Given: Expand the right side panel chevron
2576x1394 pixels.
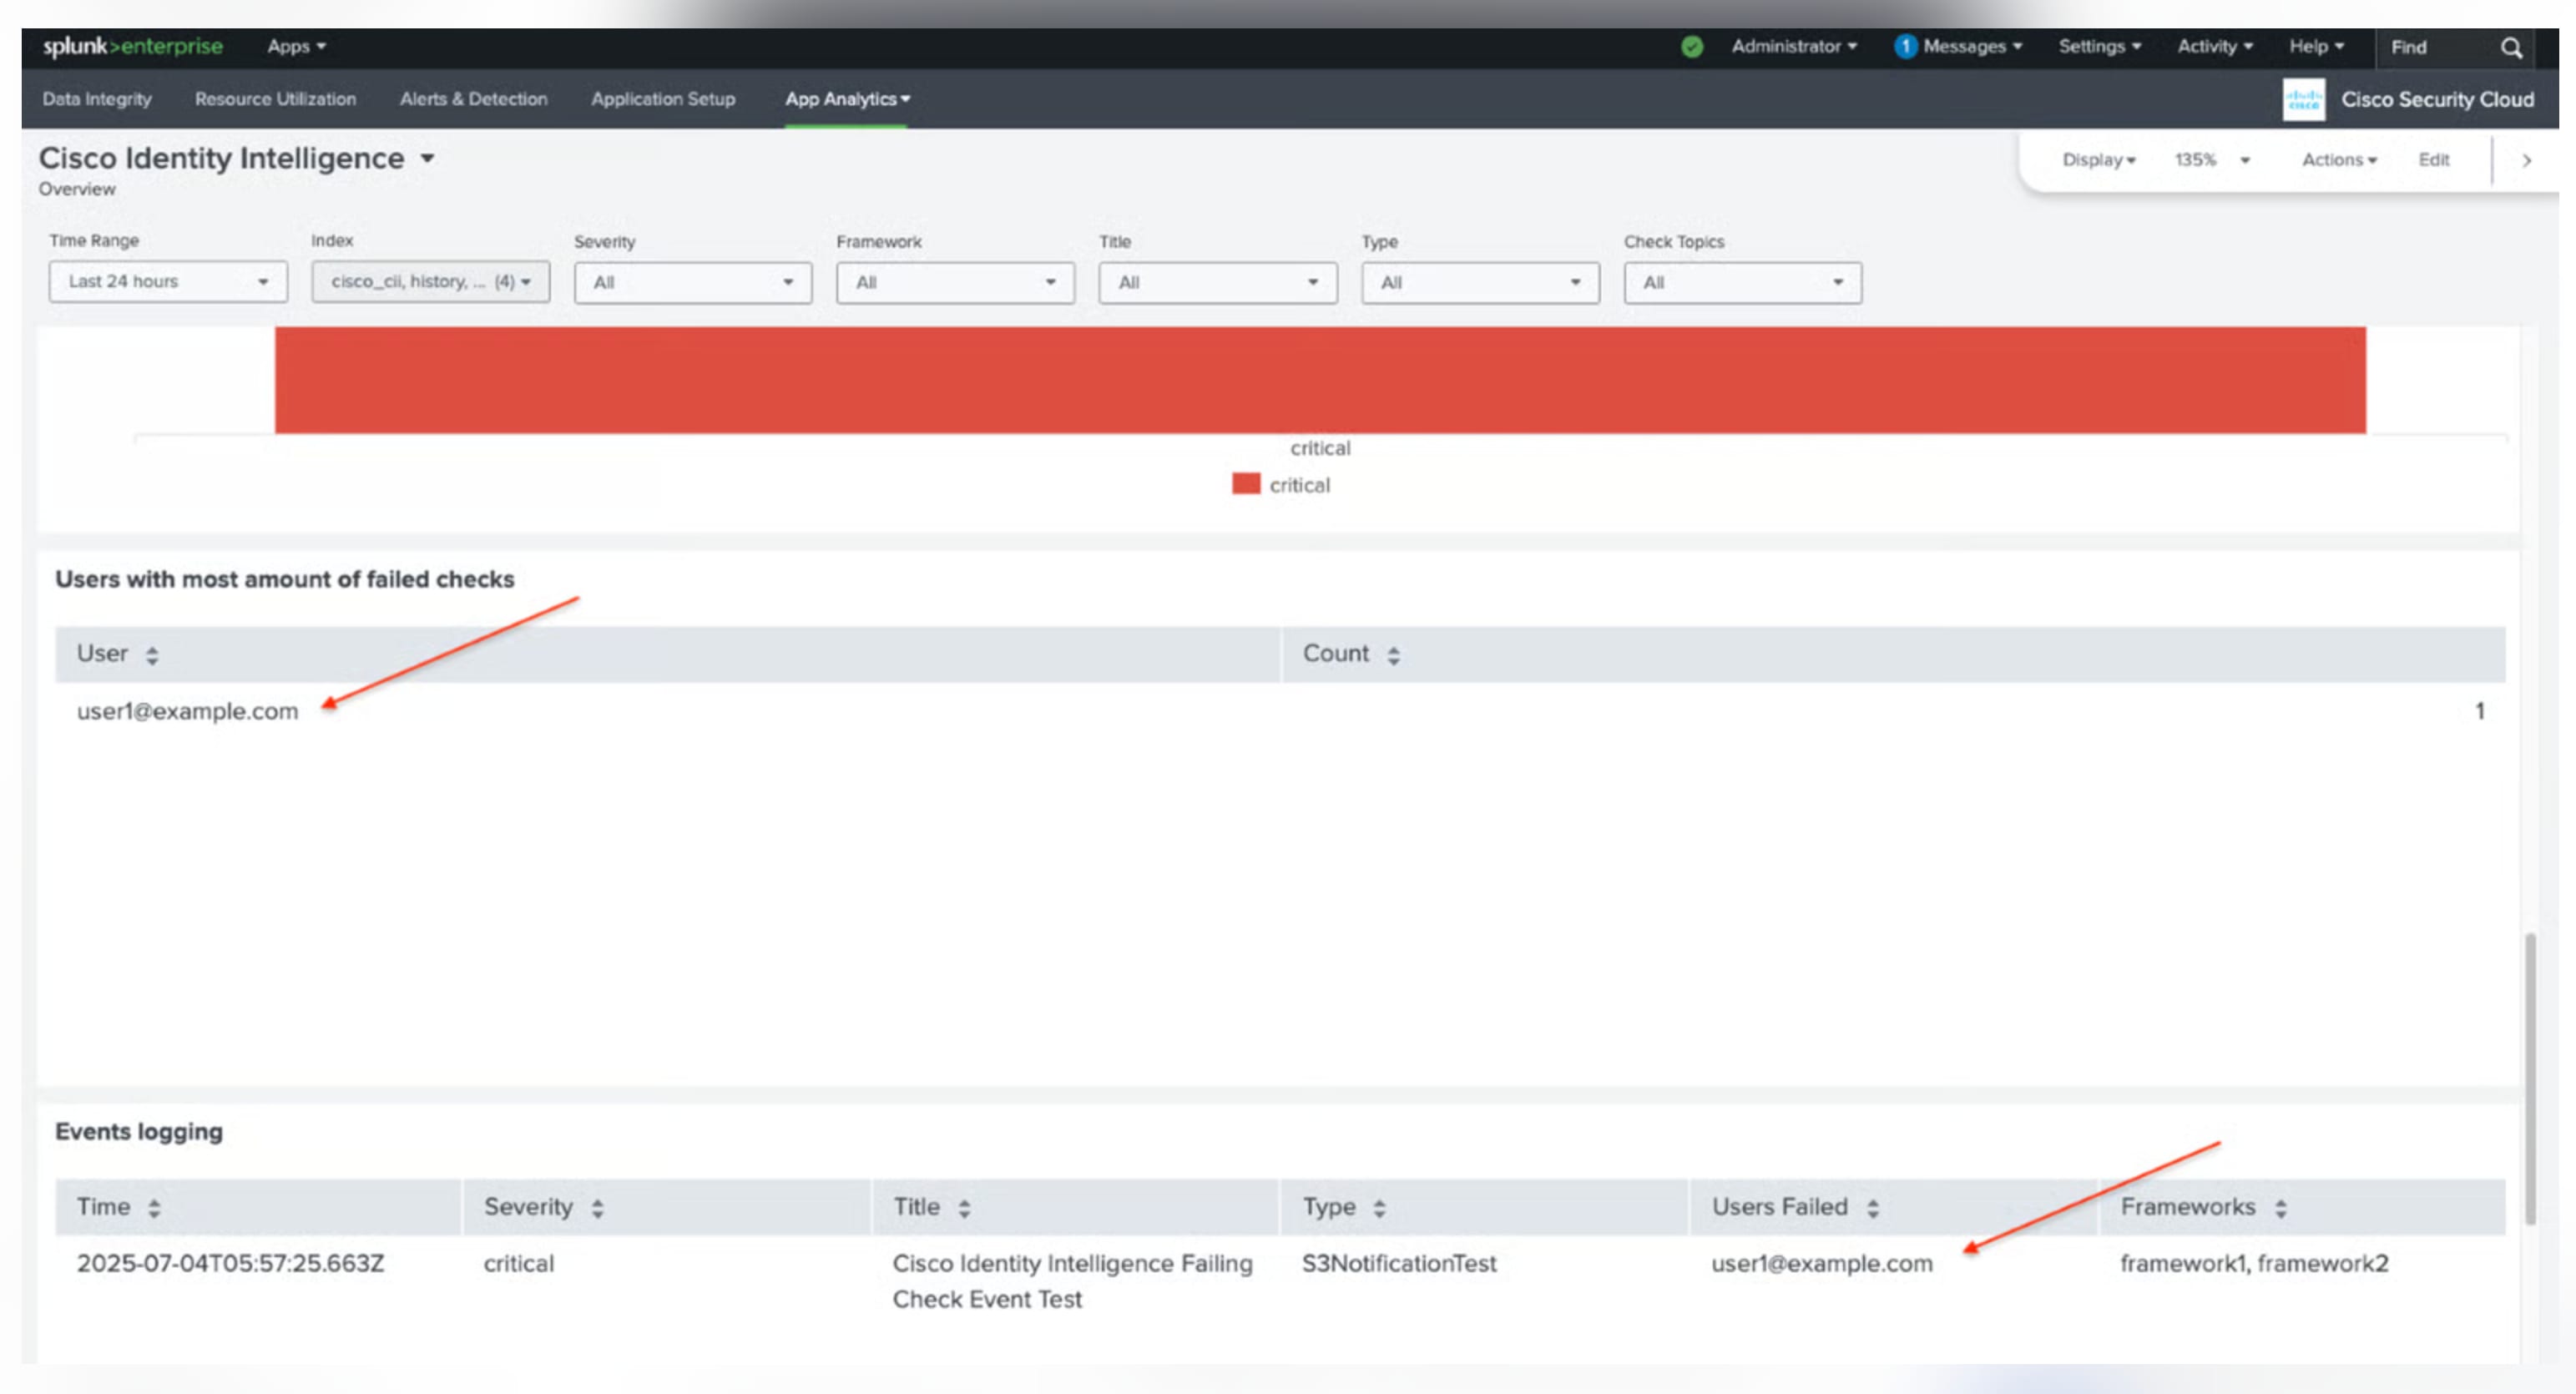Looking at the screenshot, I should pyautogui.click(x=2526, y=160).
